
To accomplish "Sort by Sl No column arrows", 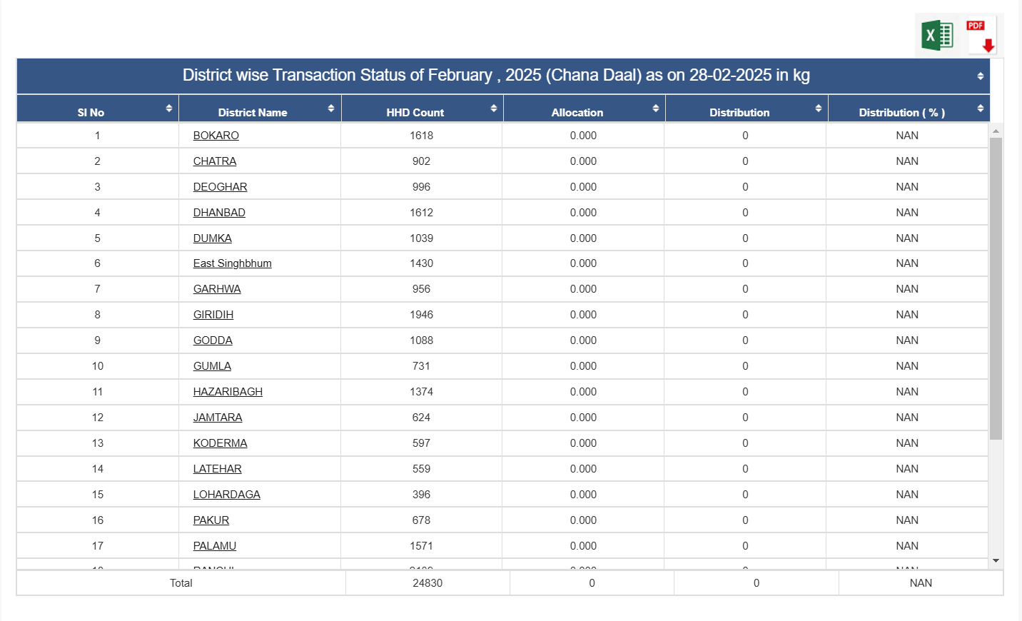I will pyautogui.click(x=169, y=108).
